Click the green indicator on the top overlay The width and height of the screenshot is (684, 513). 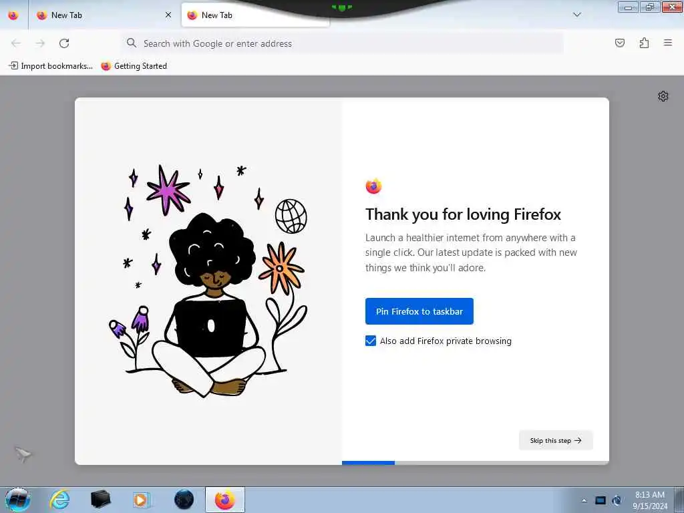(x=341, y=7)
